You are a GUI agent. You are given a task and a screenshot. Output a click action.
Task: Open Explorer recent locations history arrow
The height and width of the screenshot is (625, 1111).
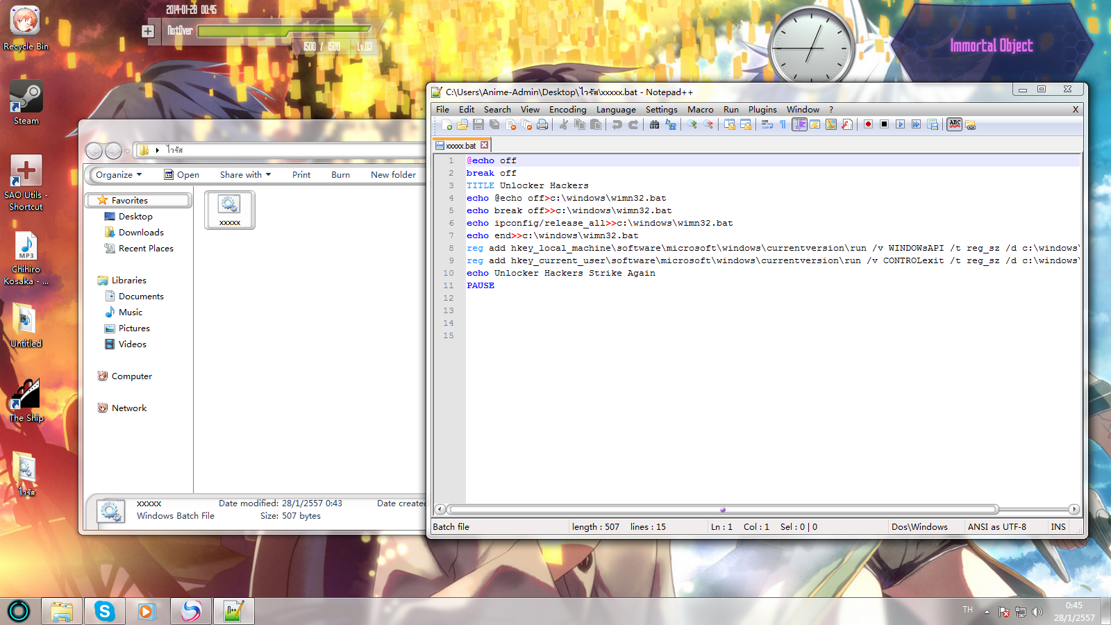(127, 151)
